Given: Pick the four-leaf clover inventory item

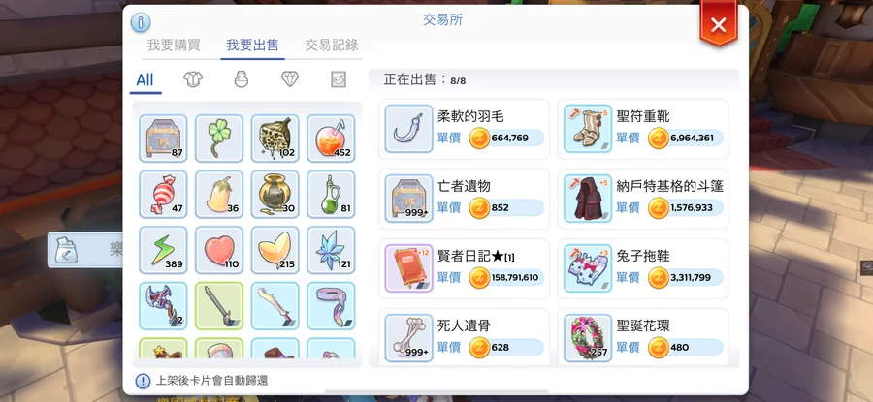Looking at the screenshot, I should [x=219, y=138].
